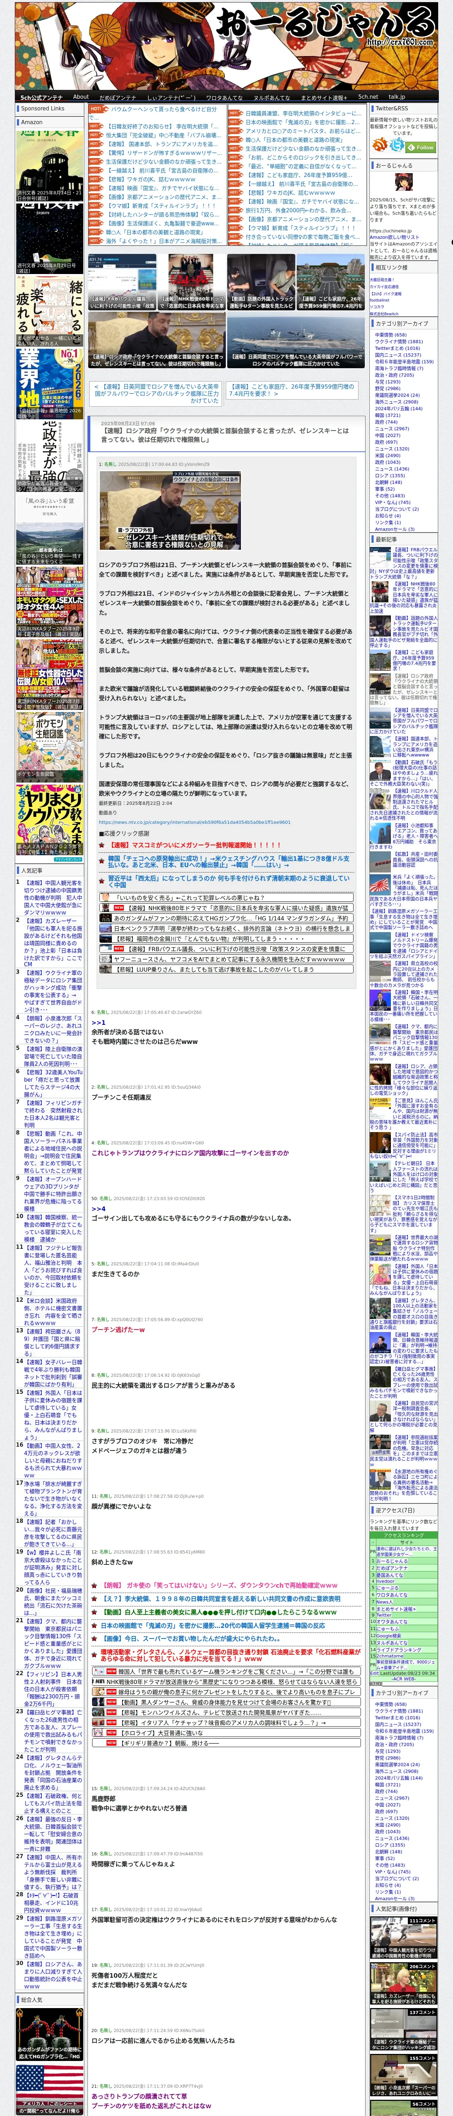Open the American flag thumbnail in 総合人気

[49, 2090]
